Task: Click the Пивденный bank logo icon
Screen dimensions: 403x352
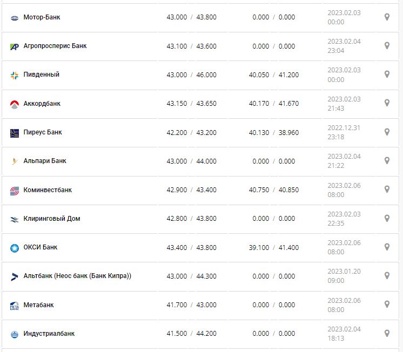Action: [x=15, y=75]
